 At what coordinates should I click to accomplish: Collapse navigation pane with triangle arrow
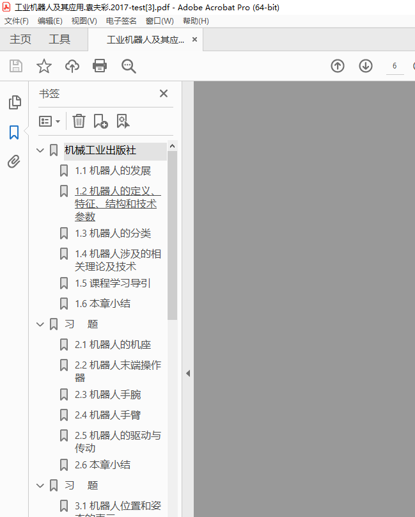tap(188, 373)
